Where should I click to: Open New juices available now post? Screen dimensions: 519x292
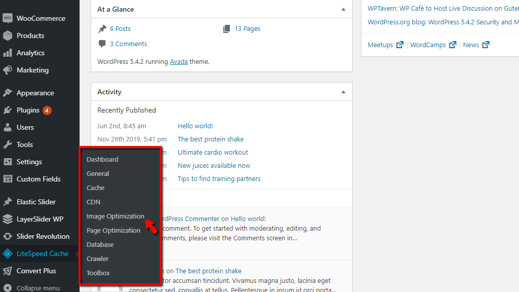tap(214, 166)
